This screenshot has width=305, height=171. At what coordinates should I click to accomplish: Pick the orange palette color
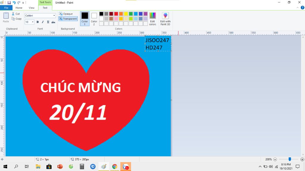coord(121,14)
